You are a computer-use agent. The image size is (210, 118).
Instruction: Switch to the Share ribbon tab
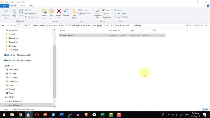(23, 6)
